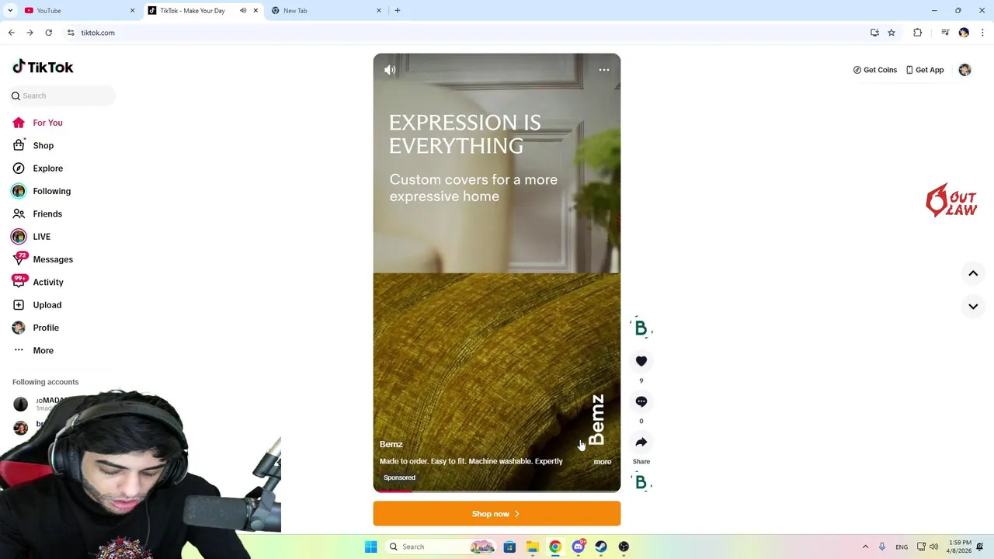Viewport: 994px width, 559px height.
Task: Open the Chrome extensions puzzle icon
Action: click(x=917, y=33)
